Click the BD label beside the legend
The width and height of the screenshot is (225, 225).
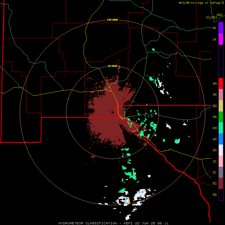click(x=214, y=106)
